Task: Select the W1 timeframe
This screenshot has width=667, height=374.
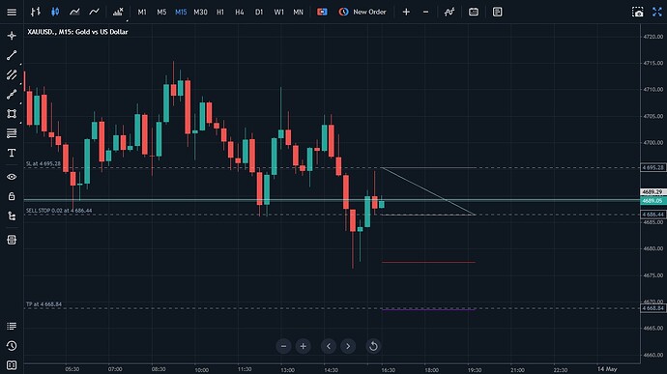Action: 278,12
